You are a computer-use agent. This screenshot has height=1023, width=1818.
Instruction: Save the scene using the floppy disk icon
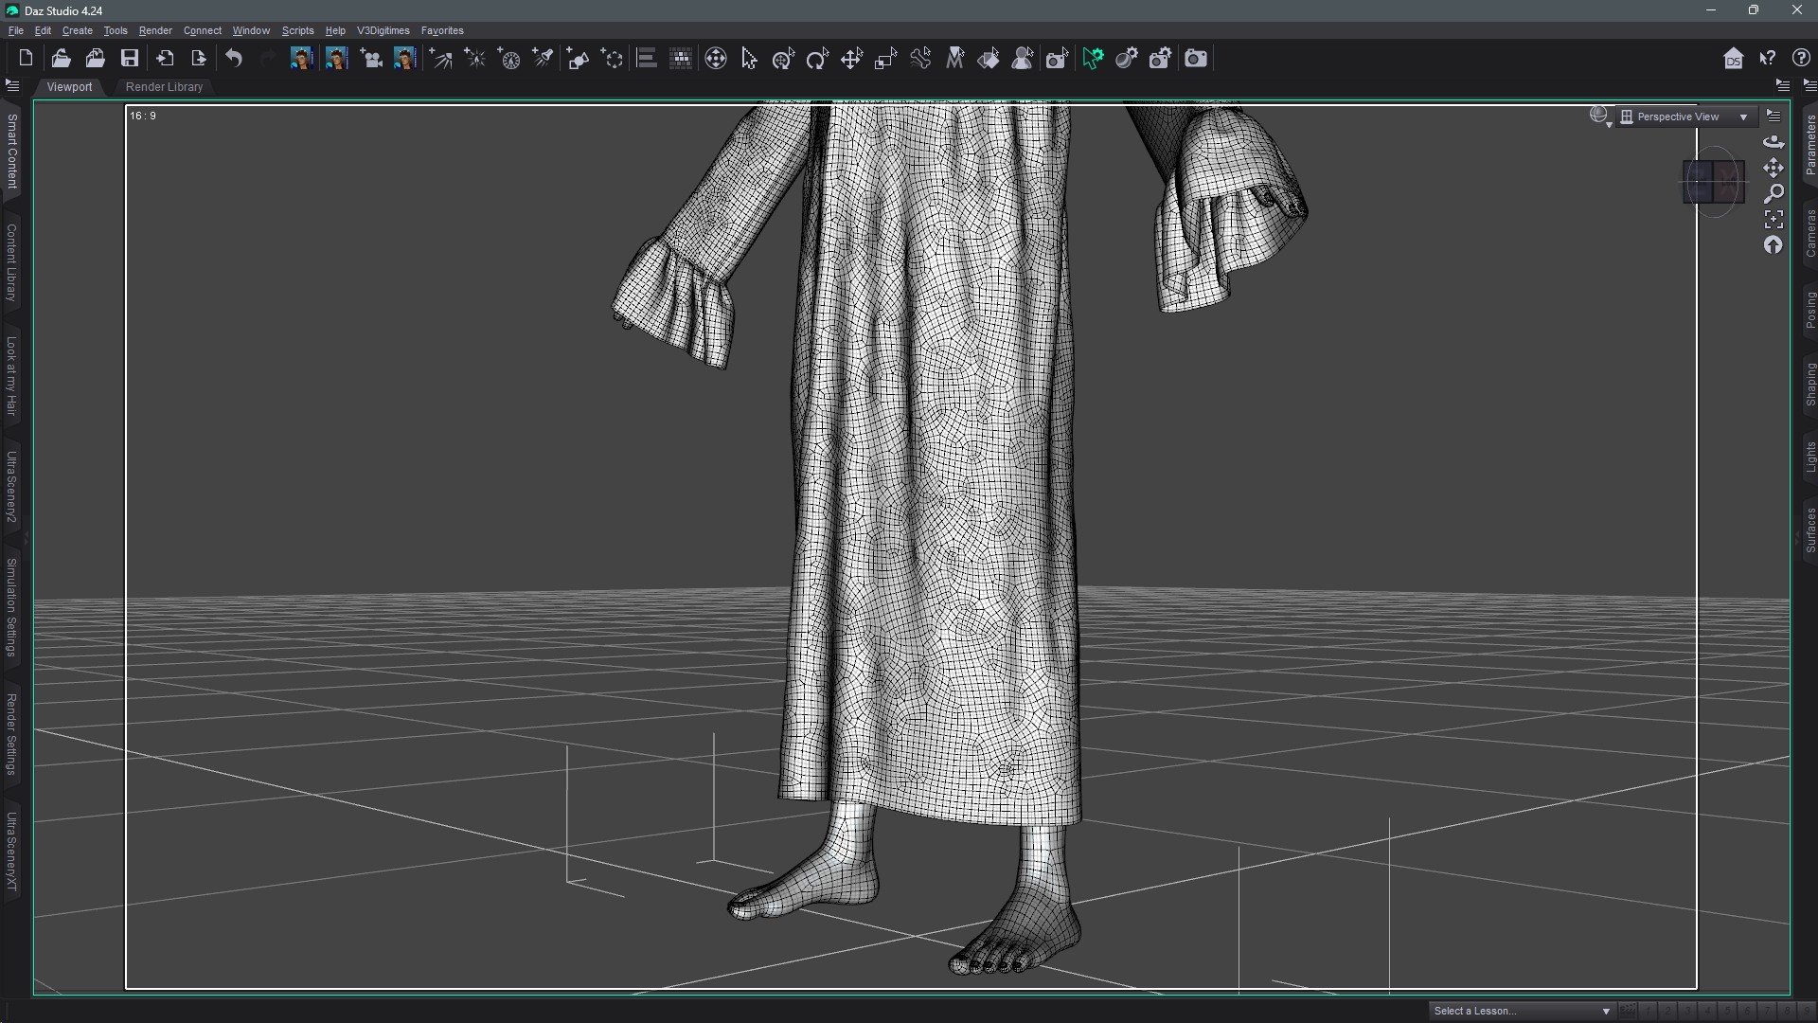[130, 59]
